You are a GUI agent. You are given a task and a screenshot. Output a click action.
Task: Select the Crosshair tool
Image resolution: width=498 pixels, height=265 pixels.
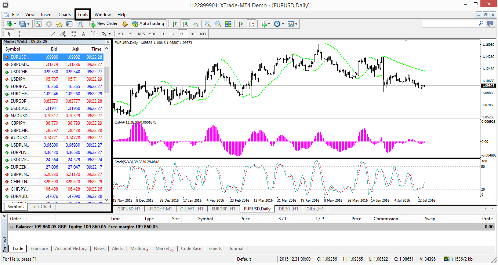pyautogui.click(x=20, y=34)
